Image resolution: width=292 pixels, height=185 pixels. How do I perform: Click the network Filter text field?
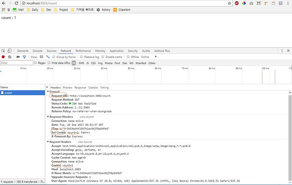tap(17, 63)
